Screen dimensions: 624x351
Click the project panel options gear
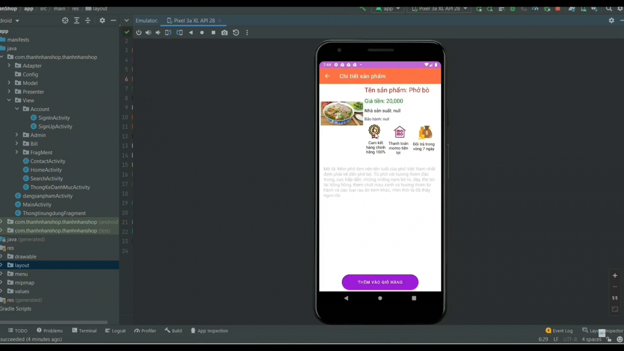(x=102, y=20)
